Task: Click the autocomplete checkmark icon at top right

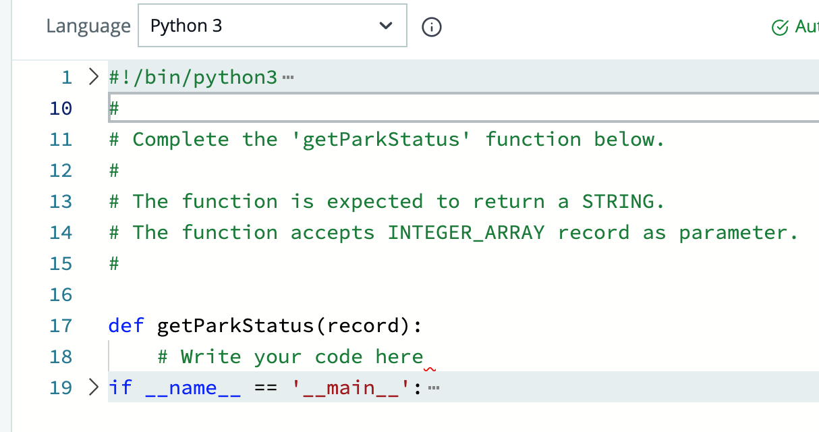Action: tap(779, 27)
